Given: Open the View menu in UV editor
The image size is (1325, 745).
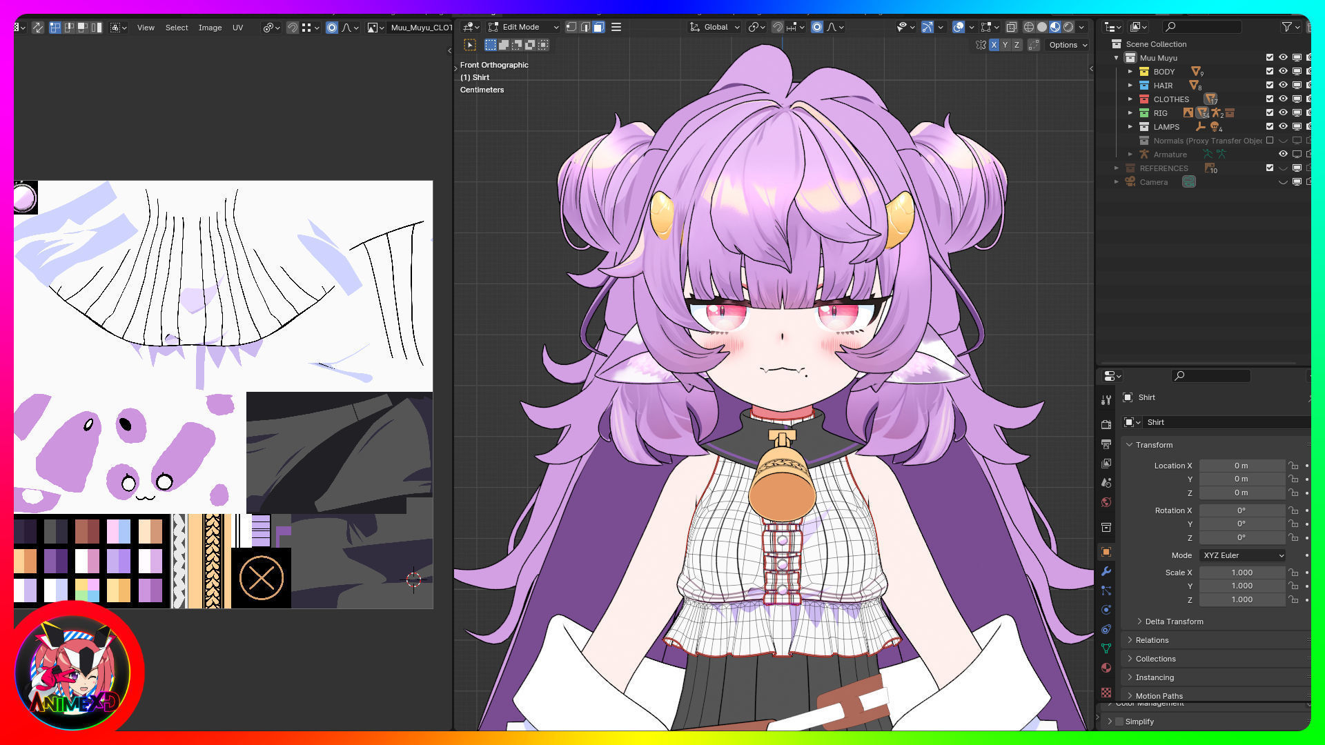Looking at the screenshot, I should click(146, 28).
